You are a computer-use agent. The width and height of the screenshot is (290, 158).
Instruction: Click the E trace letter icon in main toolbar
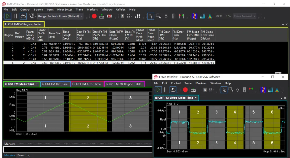[122, 16]
